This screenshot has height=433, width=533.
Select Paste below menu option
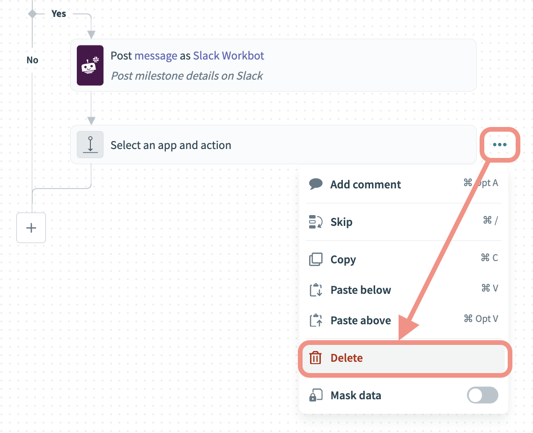click(361, 290)
